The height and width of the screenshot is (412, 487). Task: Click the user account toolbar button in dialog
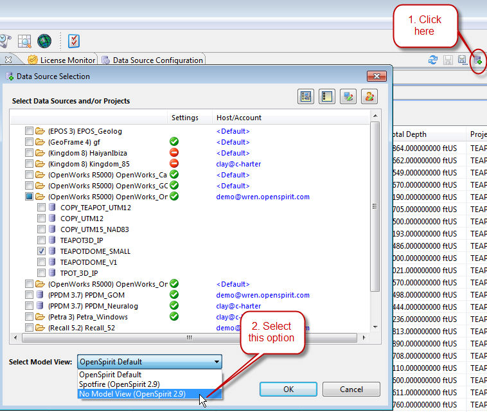pos(369,96)
